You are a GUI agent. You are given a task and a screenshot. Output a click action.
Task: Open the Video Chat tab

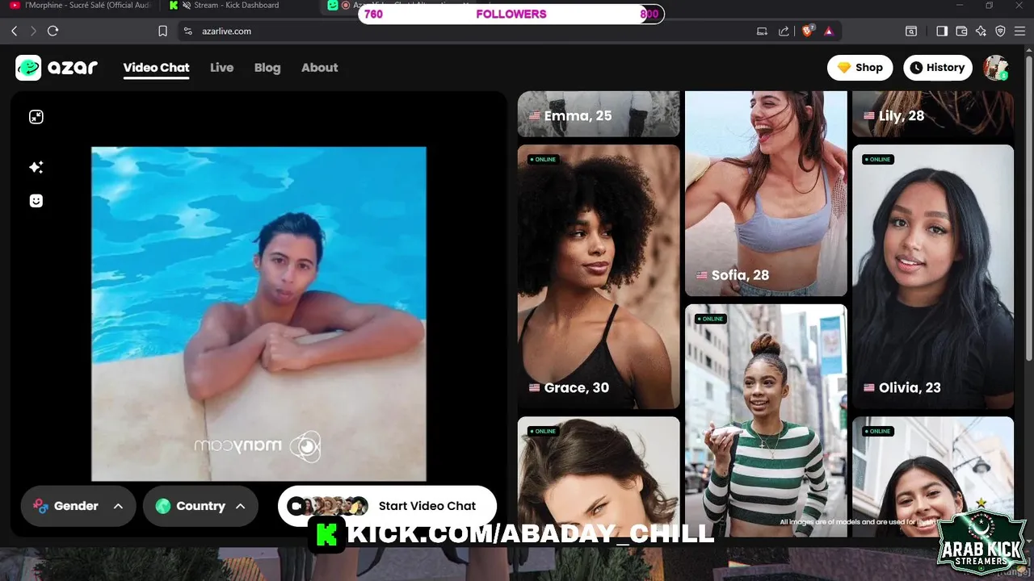156,68
